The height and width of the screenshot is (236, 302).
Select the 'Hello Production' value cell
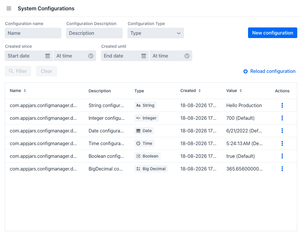pyautogui.click(x=244, y=106)
